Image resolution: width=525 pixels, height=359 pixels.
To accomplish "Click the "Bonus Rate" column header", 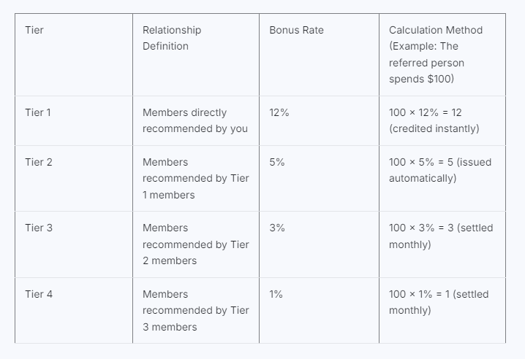I will point(296,31).
